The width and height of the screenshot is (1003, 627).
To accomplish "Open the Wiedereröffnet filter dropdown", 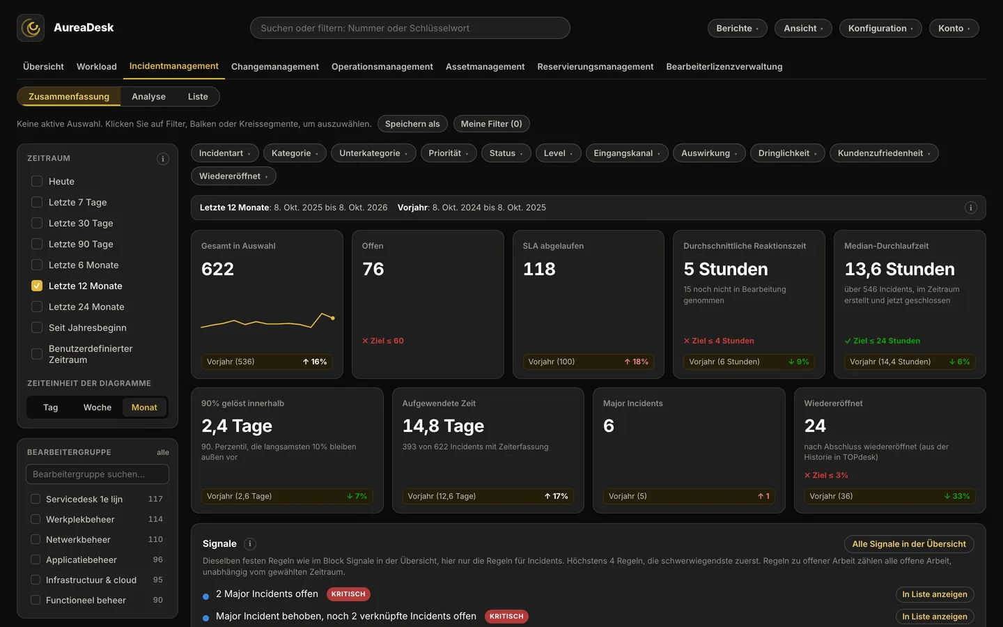I will point(233,176).
